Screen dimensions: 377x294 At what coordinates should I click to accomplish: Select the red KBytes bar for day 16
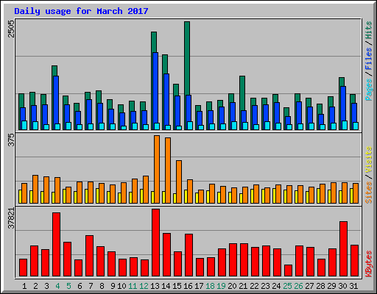click(x=188, y=255)
